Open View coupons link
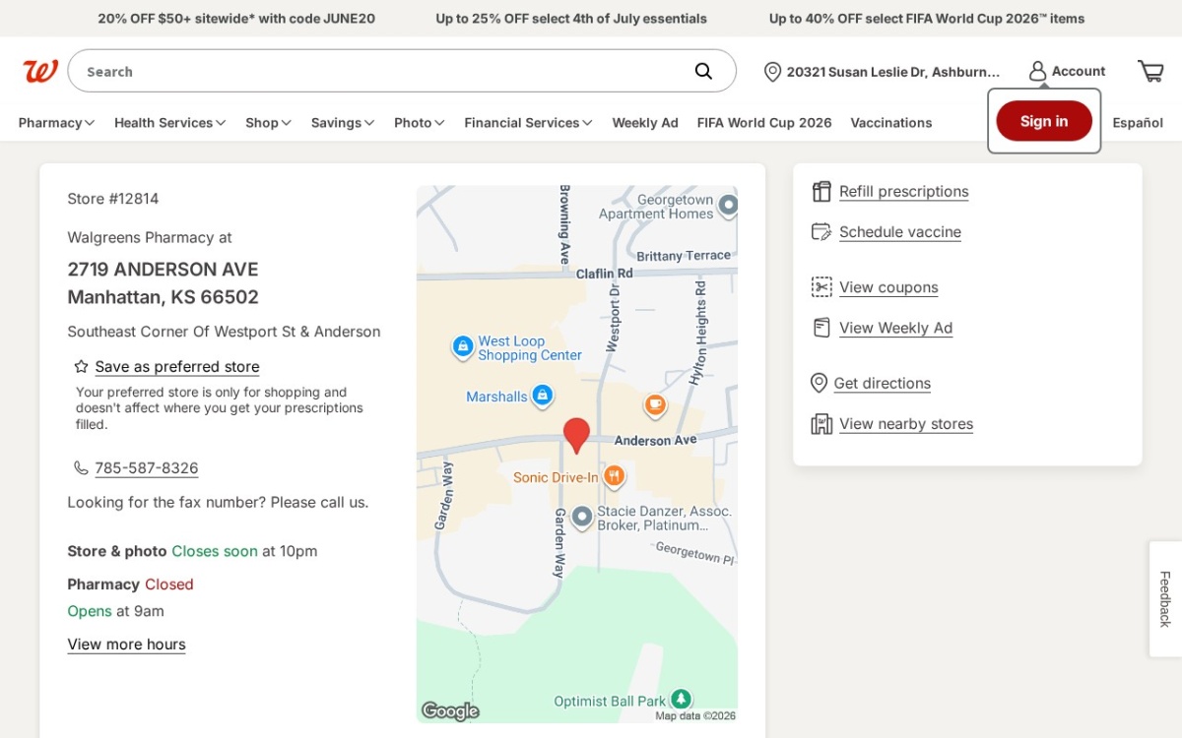Image resolution: width=1182 pixels, height=738 pixels. (x=888, y=286)
